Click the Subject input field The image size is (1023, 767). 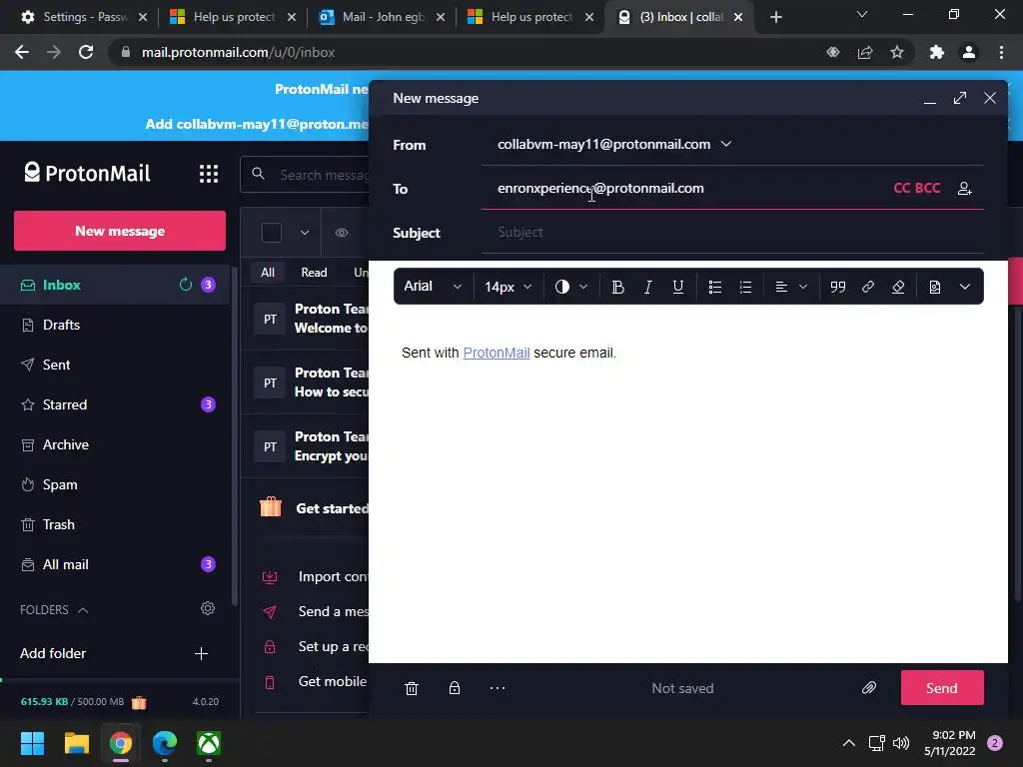(x=732, y=232)
